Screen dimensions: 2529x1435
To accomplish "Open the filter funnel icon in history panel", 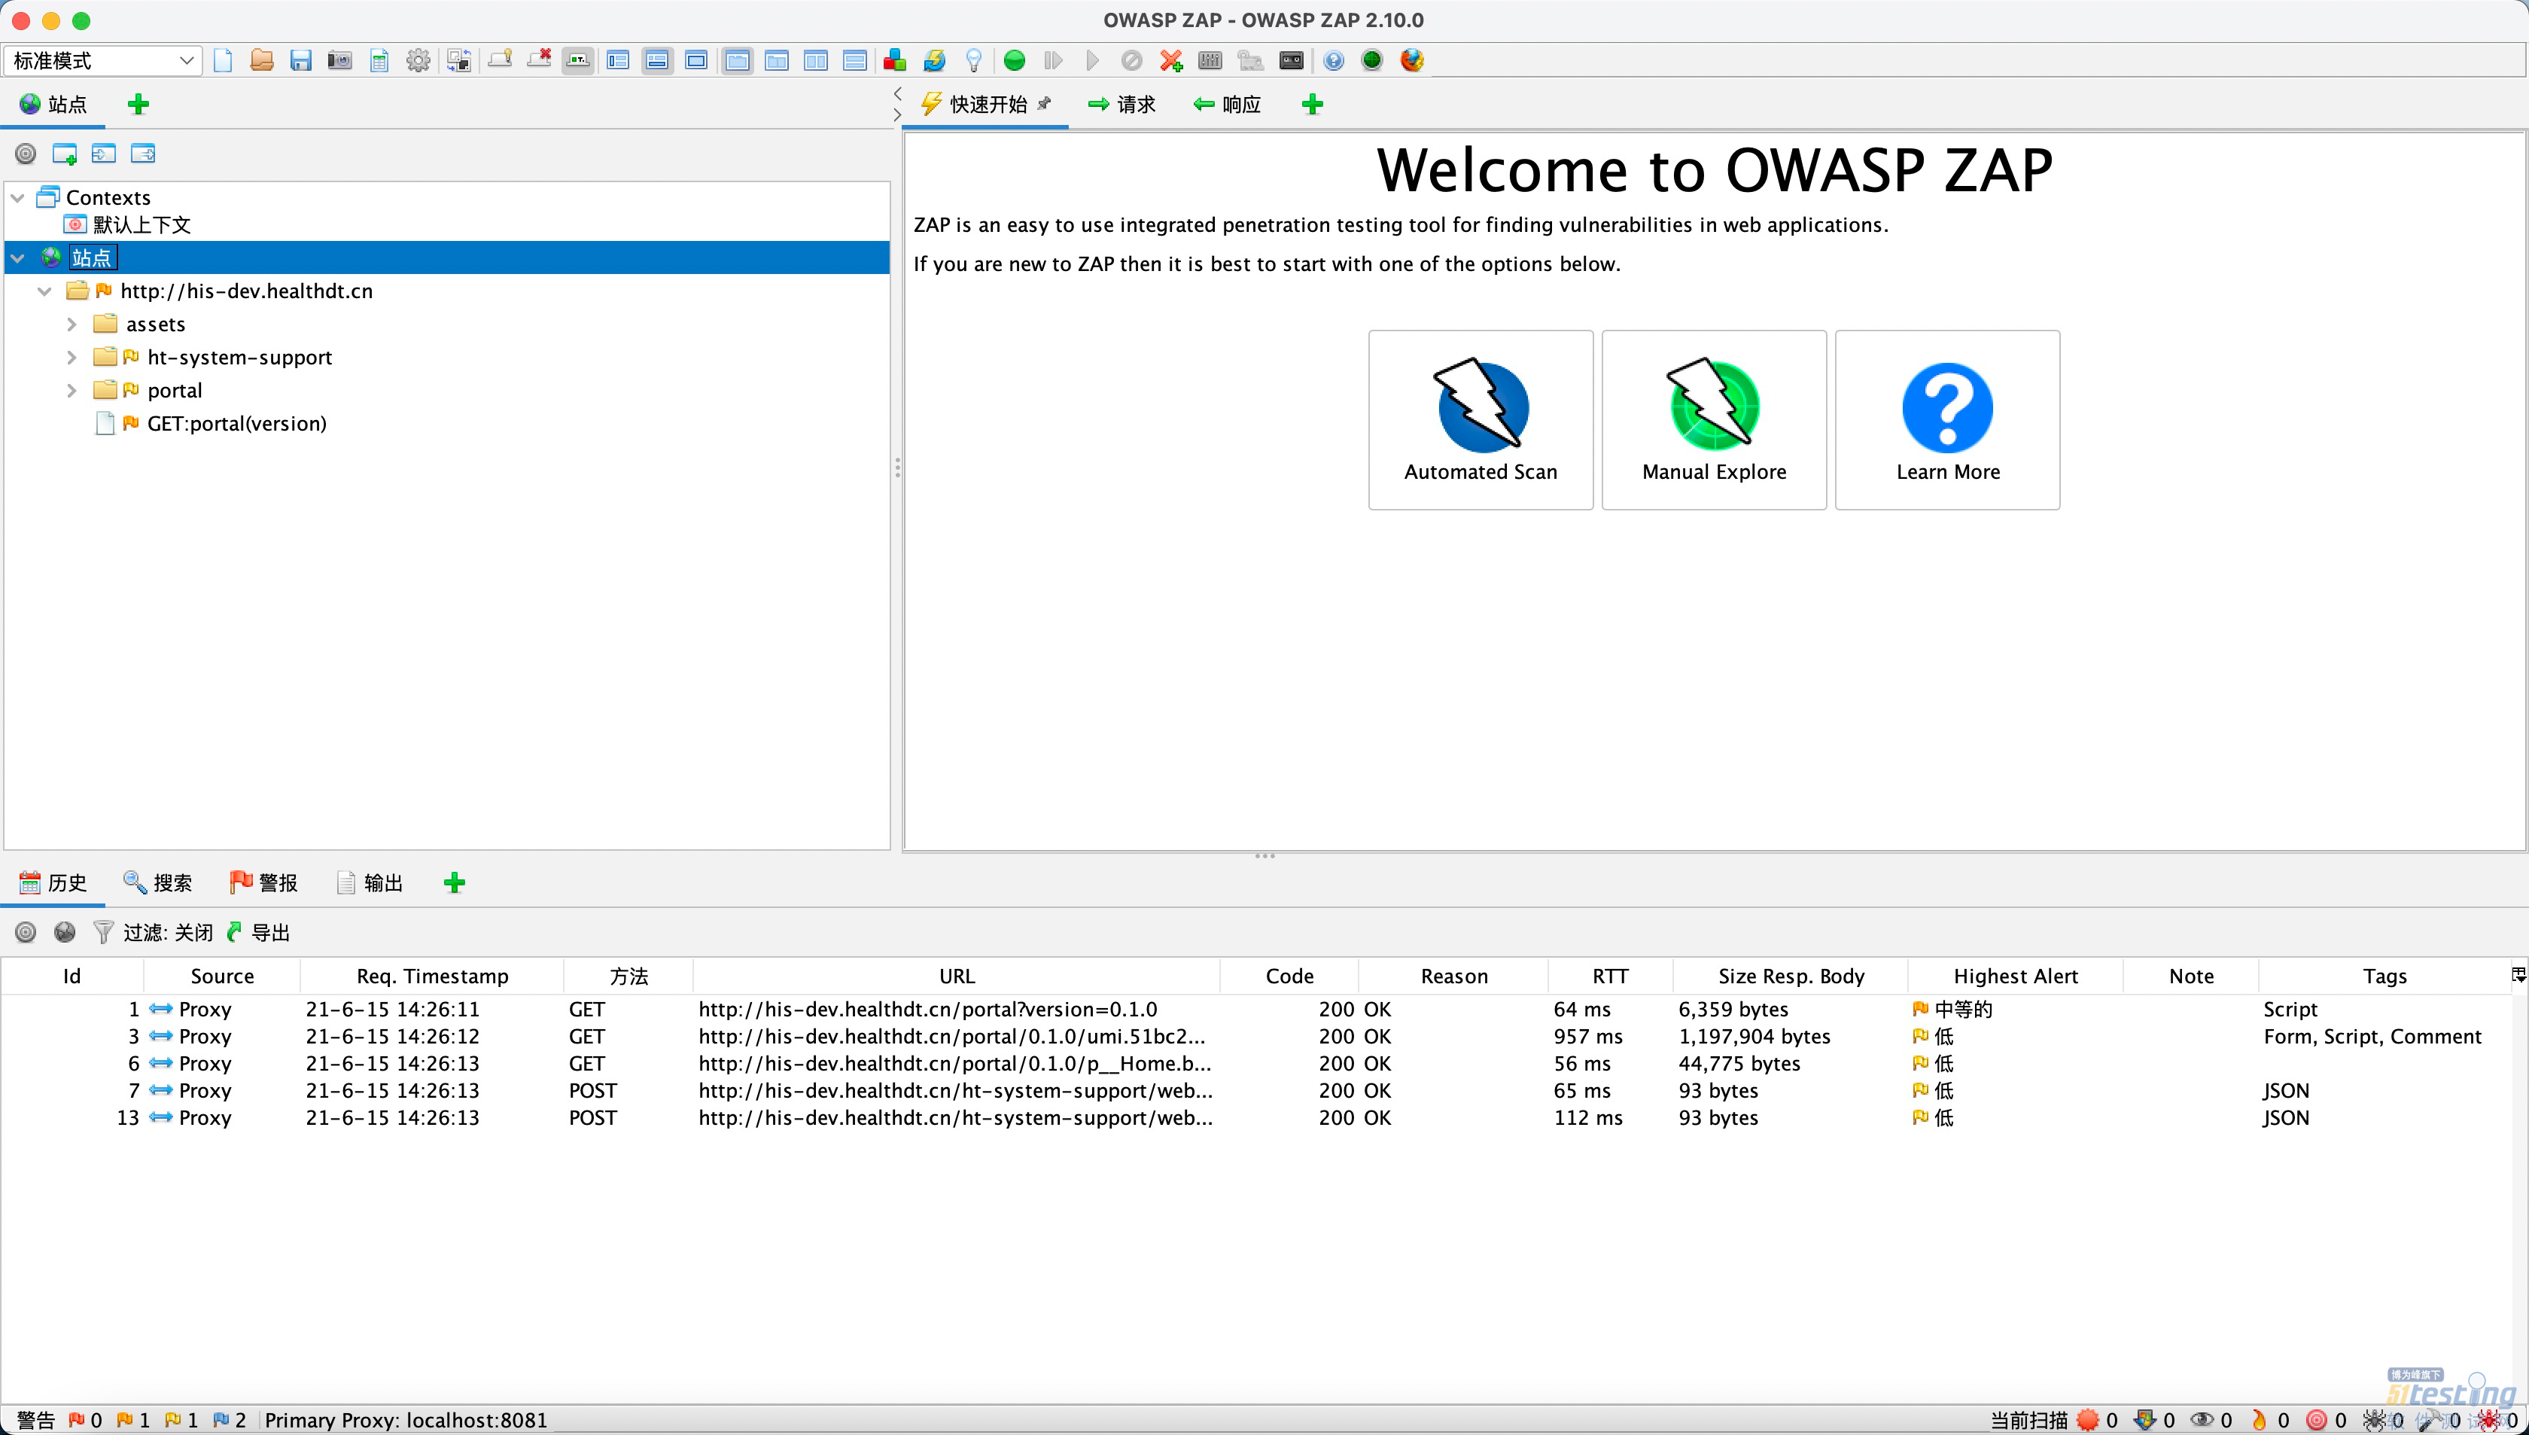I will [x=102, y=931].
